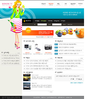Open the 임신/육아 top menu item
This screenshot has width=105, height=99.
pyautogui.click(x=73, y=4)
